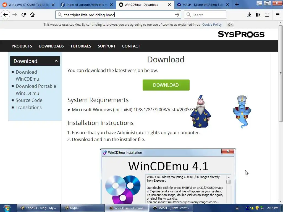Click the 2:32 PM taskbar clock
283x212 pixels.
pos(273,208)
